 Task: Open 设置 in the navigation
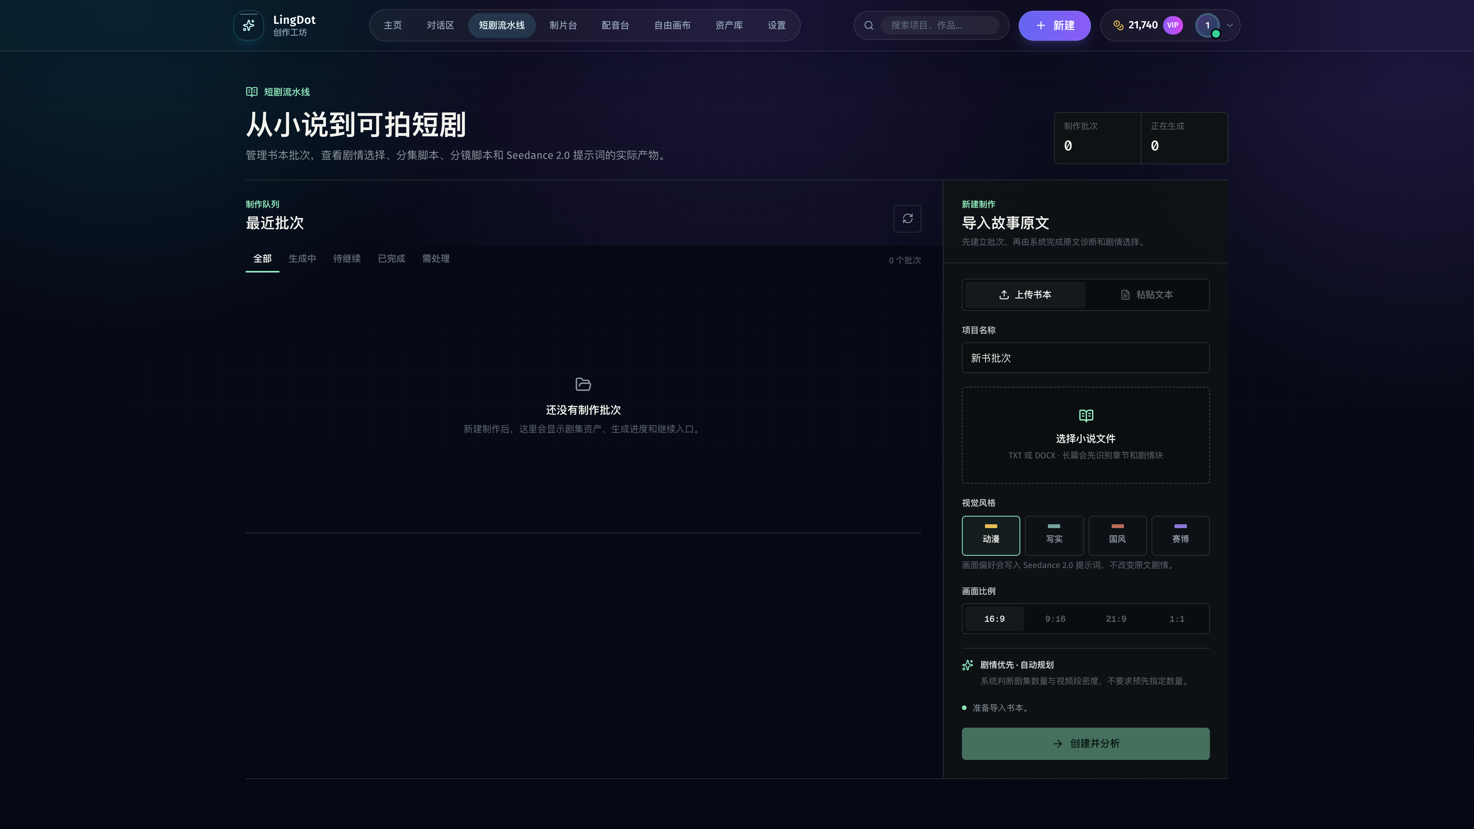777,25
